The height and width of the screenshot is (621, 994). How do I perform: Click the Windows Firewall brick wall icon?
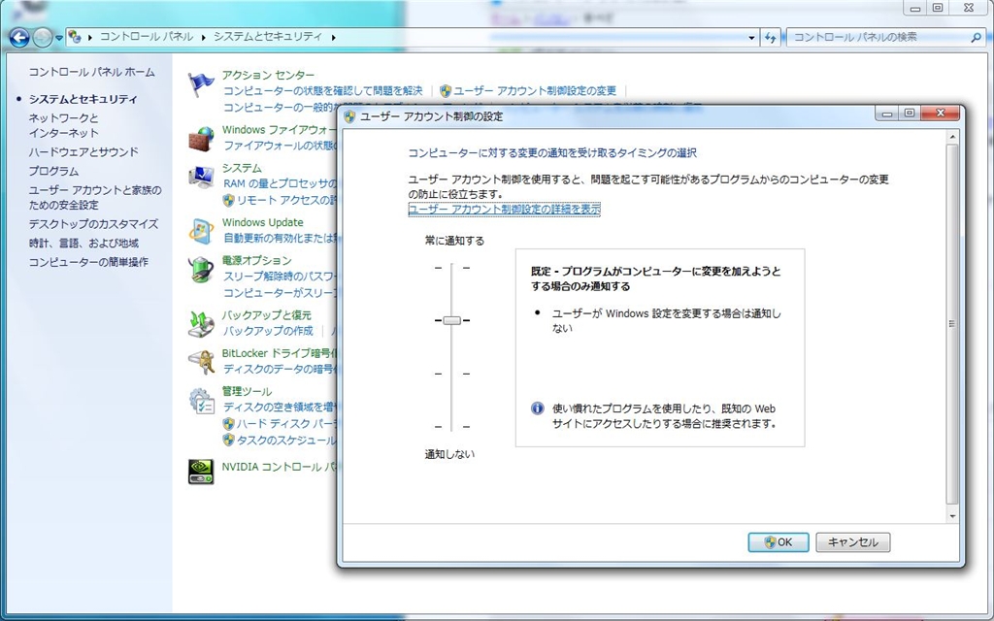pos(201,139)
